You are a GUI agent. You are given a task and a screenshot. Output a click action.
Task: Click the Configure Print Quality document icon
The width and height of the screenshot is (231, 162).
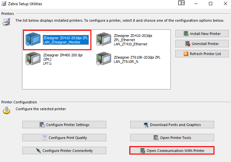click(45, 138)
